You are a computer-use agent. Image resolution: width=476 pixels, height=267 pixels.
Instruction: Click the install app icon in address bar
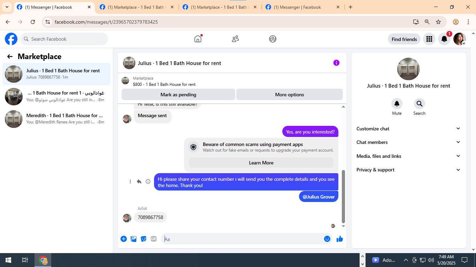click(x=416, y=22)
